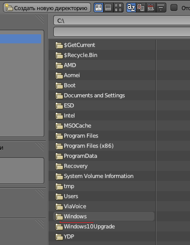Switch to short list display mode
Viewport: 190px width, 245px height.
99,8
